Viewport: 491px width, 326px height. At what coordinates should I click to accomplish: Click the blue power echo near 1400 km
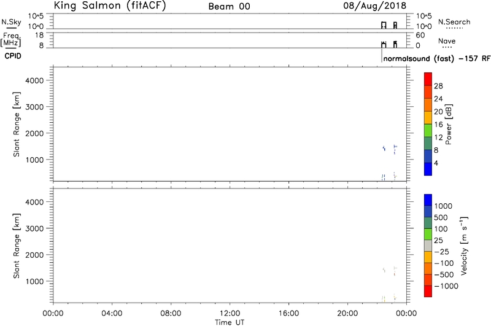coord(384,149)
